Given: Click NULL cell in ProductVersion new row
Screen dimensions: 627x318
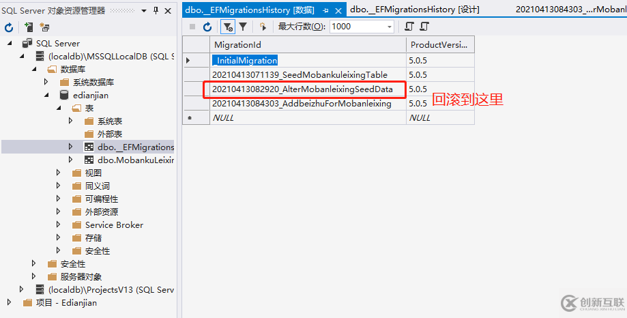Looking at the screenshot, I should 440,117.
